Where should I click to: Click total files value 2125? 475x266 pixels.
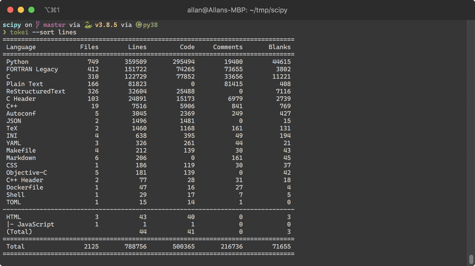point(91,246)
